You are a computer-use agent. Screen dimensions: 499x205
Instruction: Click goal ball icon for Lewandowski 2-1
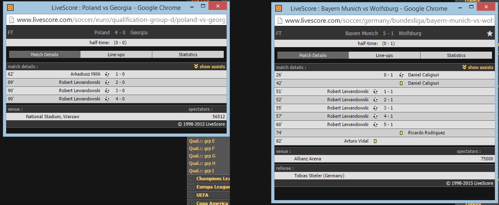point(375,100)
